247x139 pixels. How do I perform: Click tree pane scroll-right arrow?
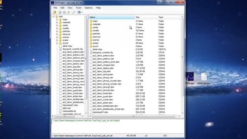[x=83, y=116]
